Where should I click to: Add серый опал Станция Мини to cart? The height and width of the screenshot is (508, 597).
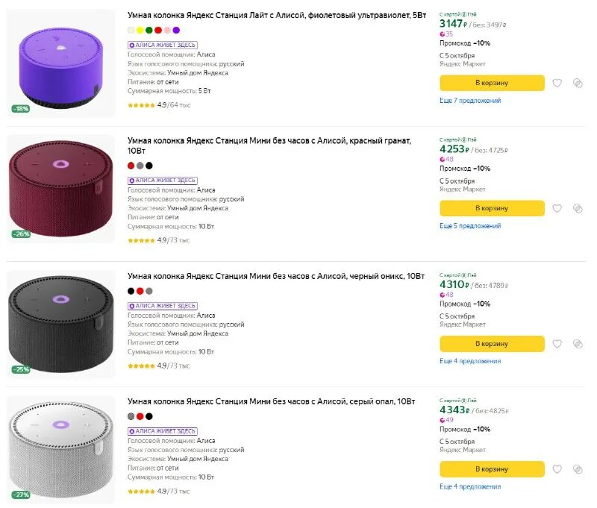click(492, 469)
